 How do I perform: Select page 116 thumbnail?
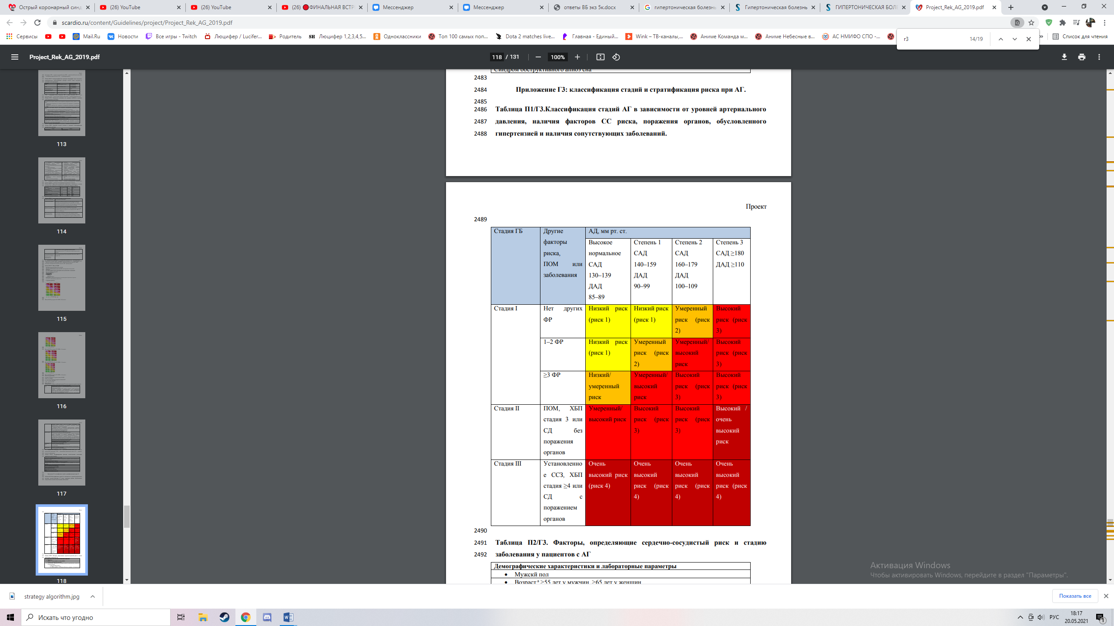point(62,365)
